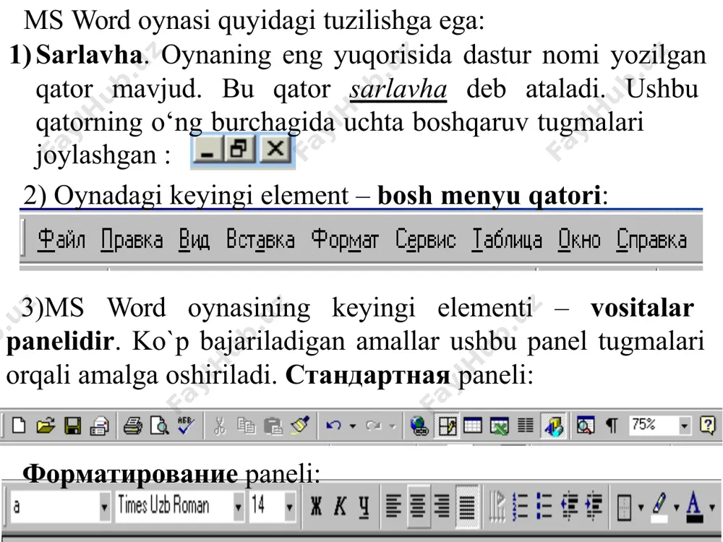The image size is (723, 542).
Task: Click the Insert Hyperlink globe icon
Action: [419, 425]
